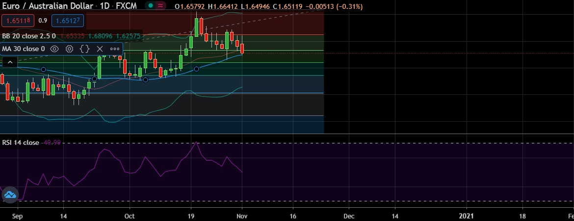Click the Oct label on time axis

129,216
